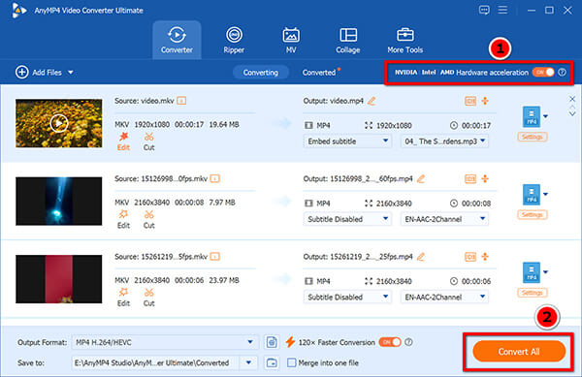Open Save to path dropdown
The image size is (582, 377).
248,362
